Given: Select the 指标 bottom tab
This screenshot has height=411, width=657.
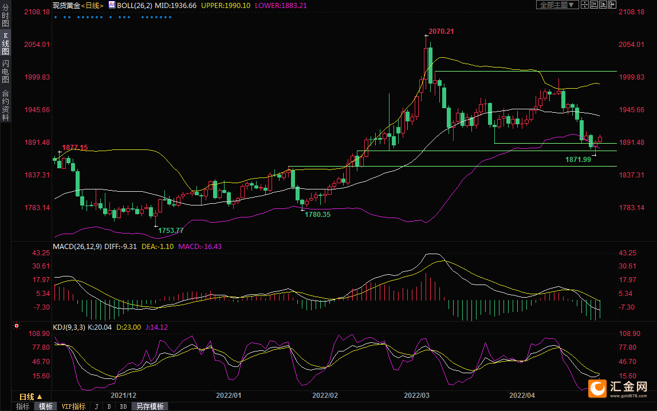Looking at the screenshot, I should pos(23,406).
